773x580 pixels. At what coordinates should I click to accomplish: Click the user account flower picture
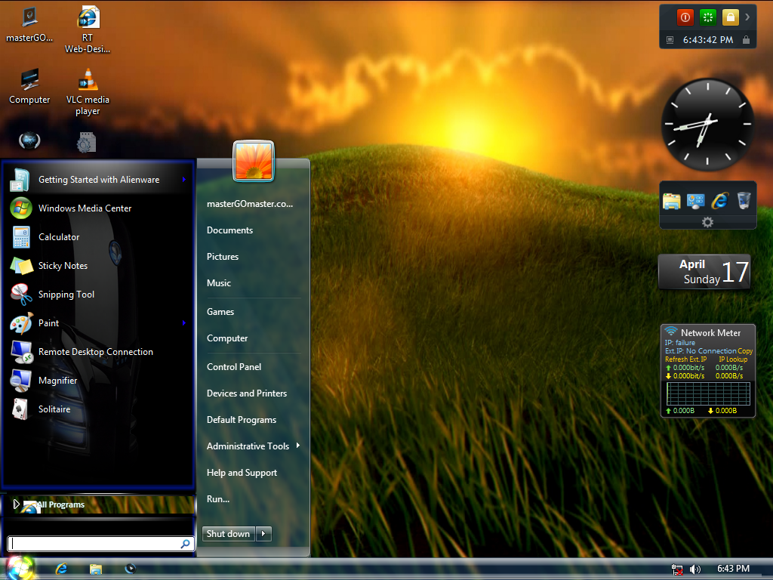[254, 161]
